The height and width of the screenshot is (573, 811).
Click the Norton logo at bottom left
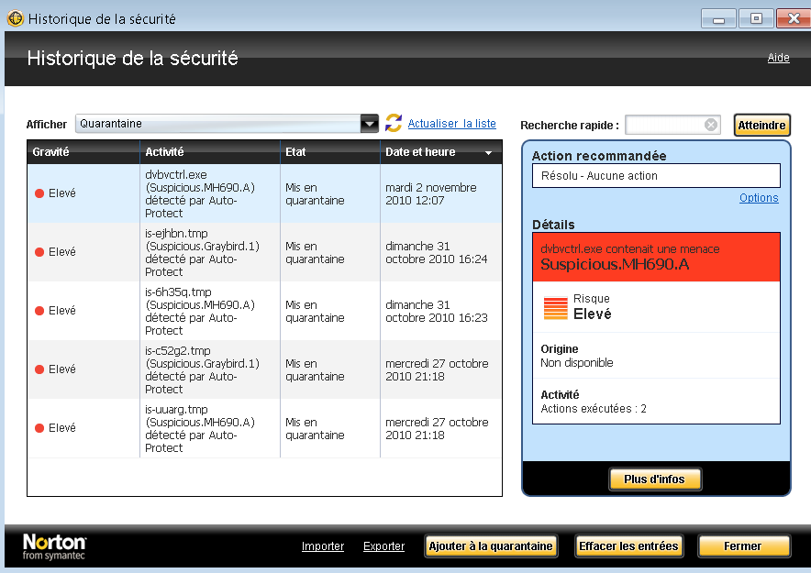[x=54, y=546]
